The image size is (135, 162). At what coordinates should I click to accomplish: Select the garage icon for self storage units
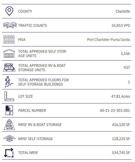click(x=9, y=53)
